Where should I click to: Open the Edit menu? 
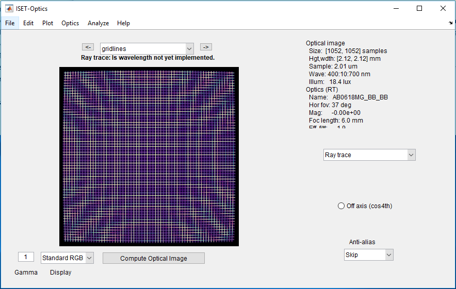(28, 23)
